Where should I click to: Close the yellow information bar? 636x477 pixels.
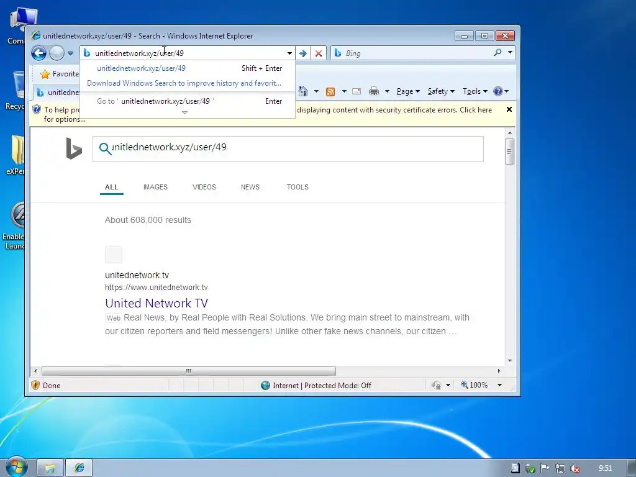point(509,109)
